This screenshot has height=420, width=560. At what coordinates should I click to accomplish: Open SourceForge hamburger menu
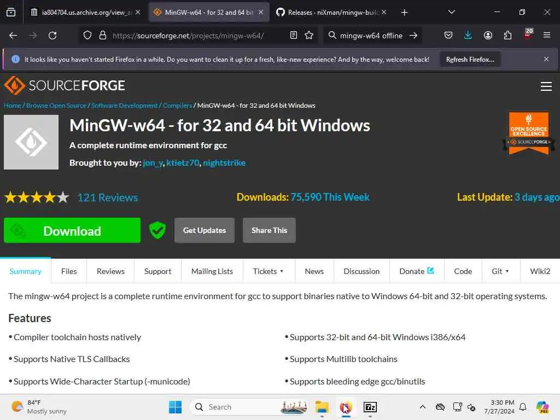pyautogui.click(x=546, y=86)
